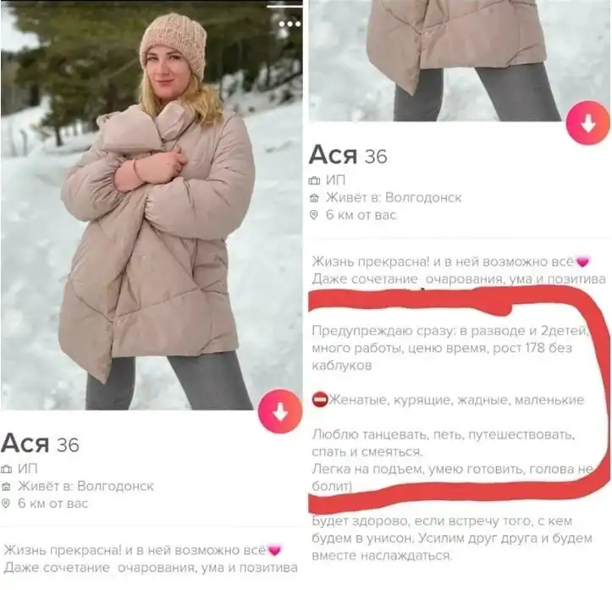612x590 pixels.
Task: Click the location pin beside the cropped photo profile
Action: pos(314,215)
